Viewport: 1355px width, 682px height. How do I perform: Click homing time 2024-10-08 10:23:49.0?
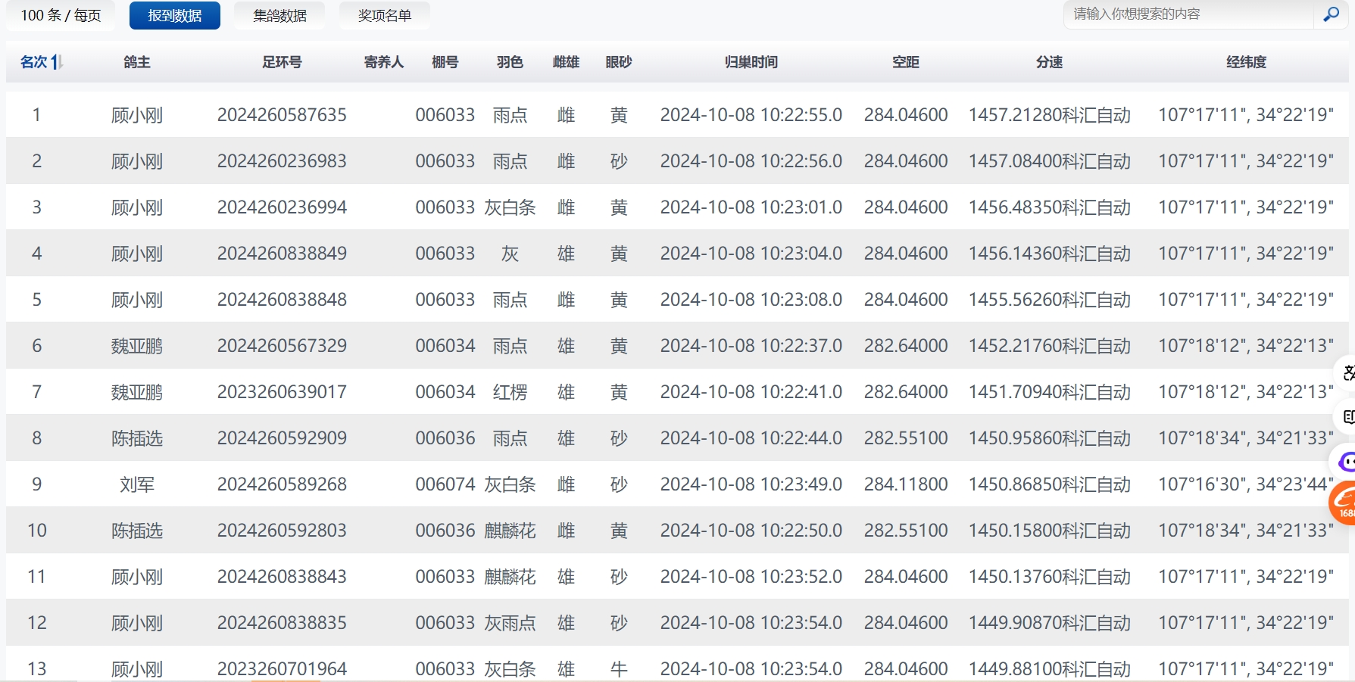click(751, 484)
